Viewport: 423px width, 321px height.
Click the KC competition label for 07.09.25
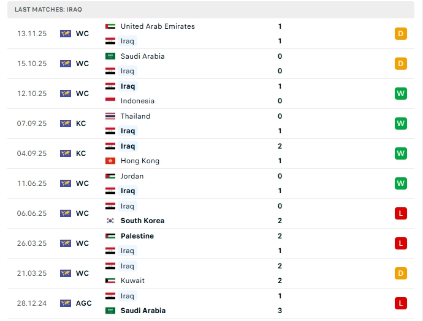[x=81, y=124]
